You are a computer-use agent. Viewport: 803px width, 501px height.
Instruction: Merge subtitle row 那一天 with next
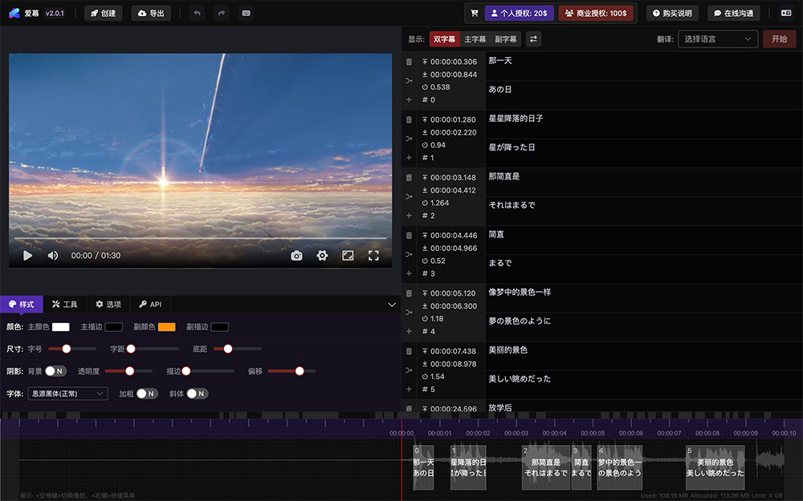[x=409, y=81]
